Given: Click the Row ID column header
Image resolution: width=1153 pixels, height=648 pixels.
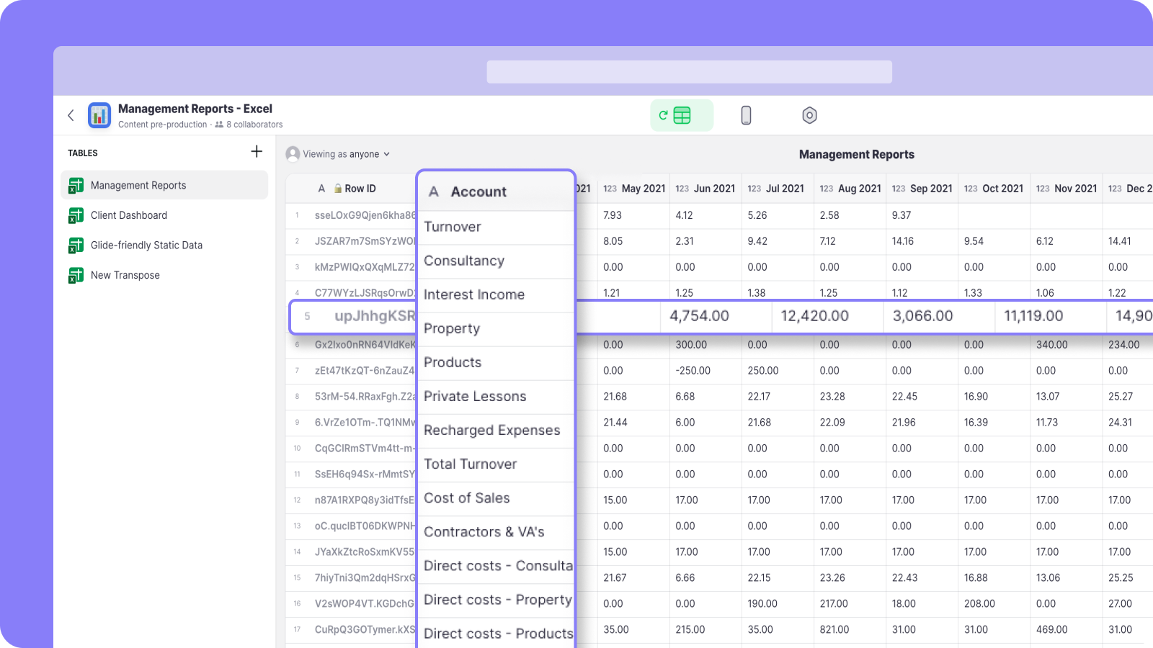Looking at the screenshot, I should coord(359,189).
